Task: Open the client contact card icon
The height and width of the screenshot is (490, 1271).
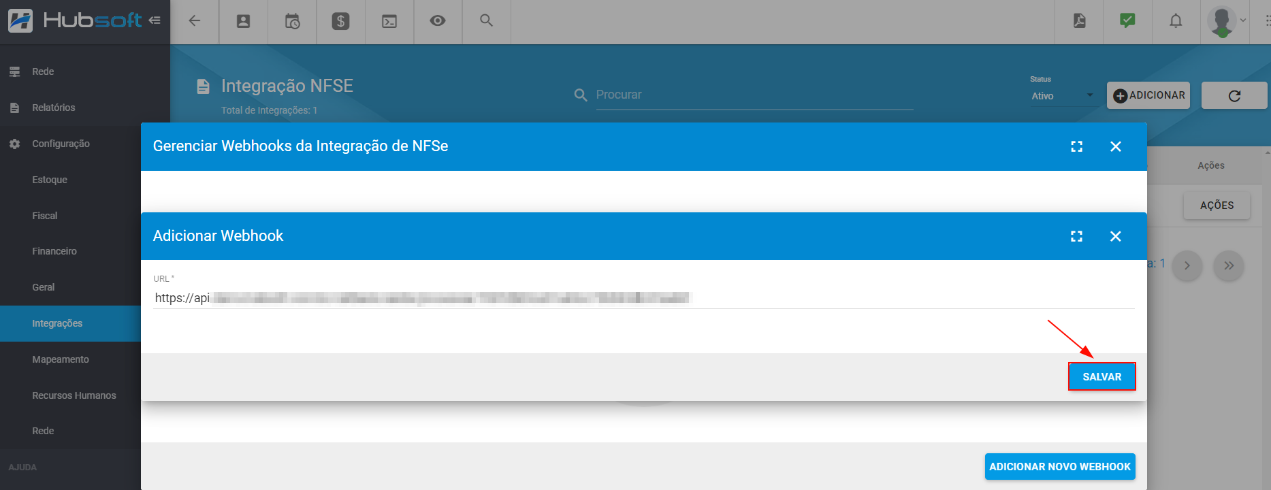Action: (x=243, y=21)
